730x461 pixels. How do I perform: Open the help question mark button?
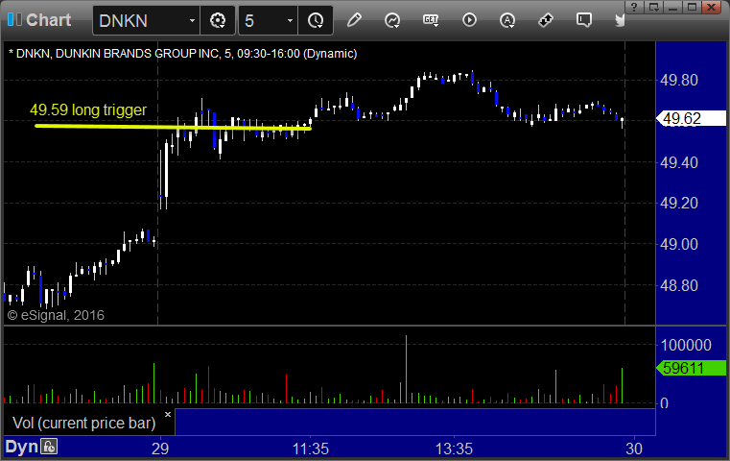point(634,7)
